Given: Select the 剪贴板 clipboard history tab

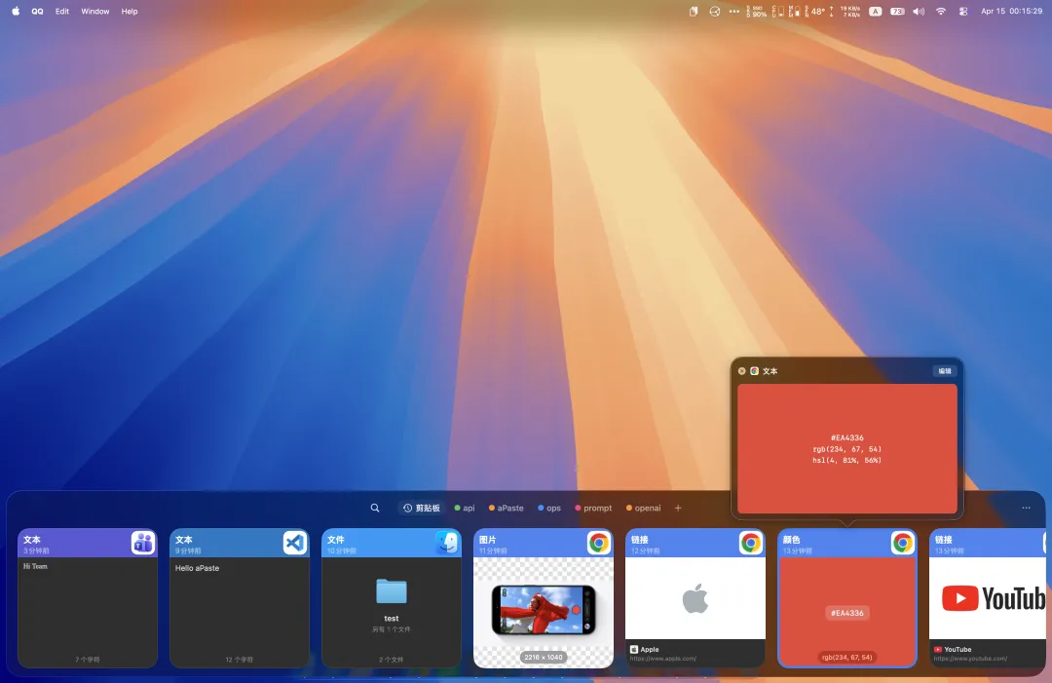Looking at the screenshot, I should click(x=422, y=508).
